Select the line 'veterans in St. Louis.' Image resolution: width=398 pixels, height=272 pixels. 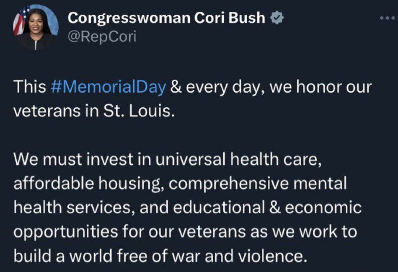click(x=94, y=111)
